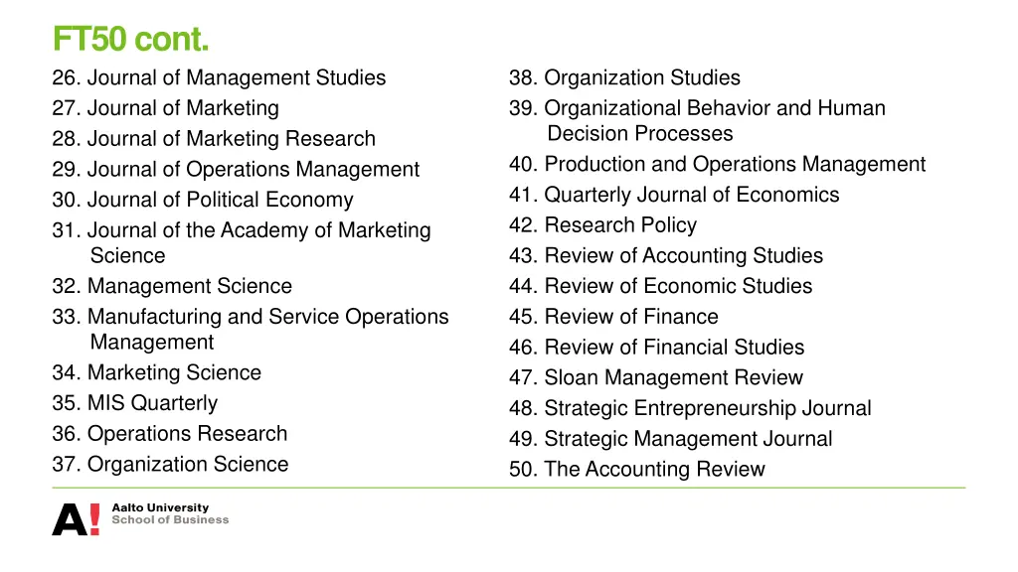Click the 'Aalto University School of Business' text
Screen dimensions: 1018x572
pos(169,513)
